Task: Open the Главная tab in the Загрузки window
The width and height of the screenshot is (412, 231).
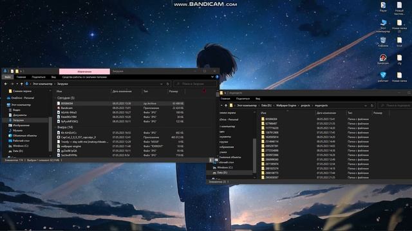Action: coord(21,77)
